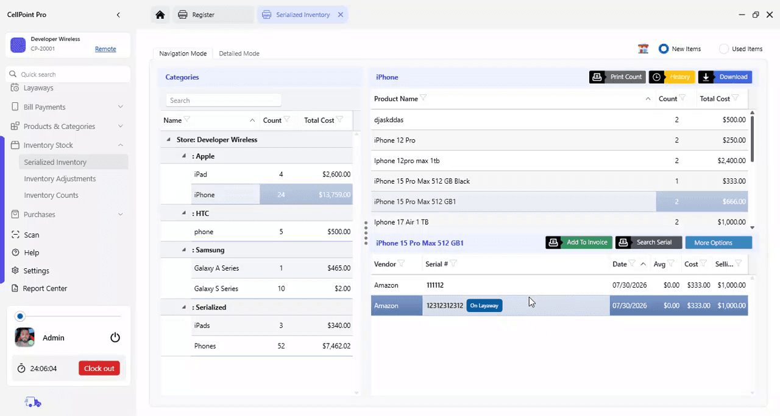This screenshot has height=416, width=780.
Task: Select the Used Items radio option
Action: tap(724, 49)
